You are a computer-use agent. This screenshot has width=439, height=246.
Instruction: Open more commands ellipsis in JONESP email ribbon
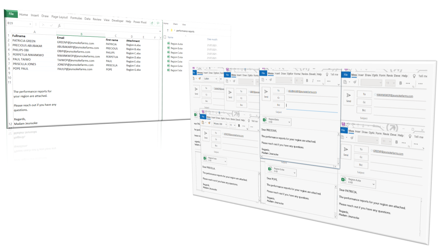pyautogui.click(x=252, y=127)
